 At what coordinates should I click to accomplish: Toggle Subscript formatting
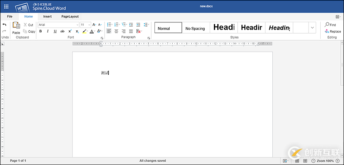pyautogui.click(x=77, y=31)
